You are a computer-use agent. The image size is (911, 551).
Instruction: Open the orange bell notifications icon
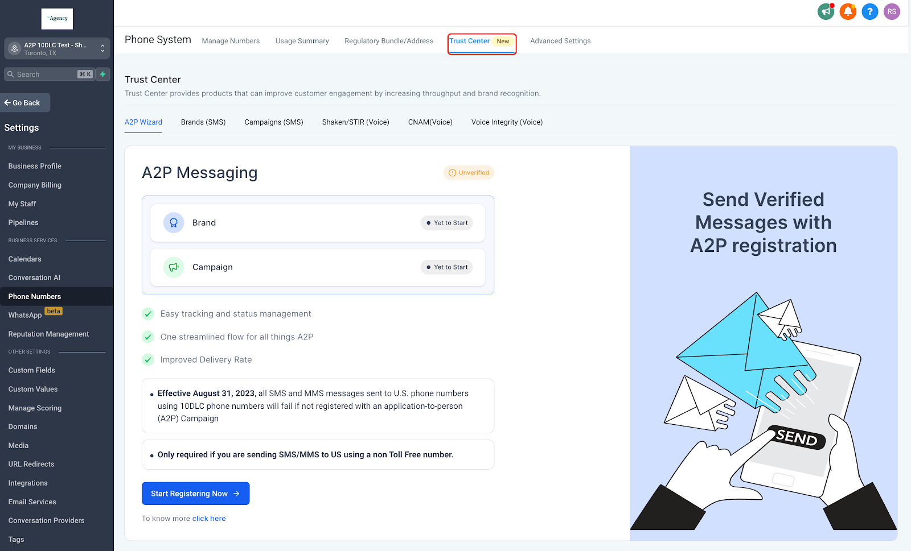coord(848,11)
